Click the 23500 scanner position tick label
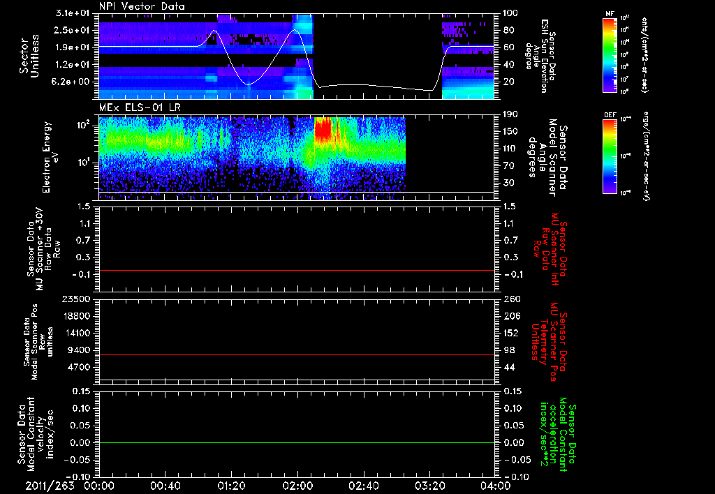Screen dimensions: 715x494 click(76, 299)
